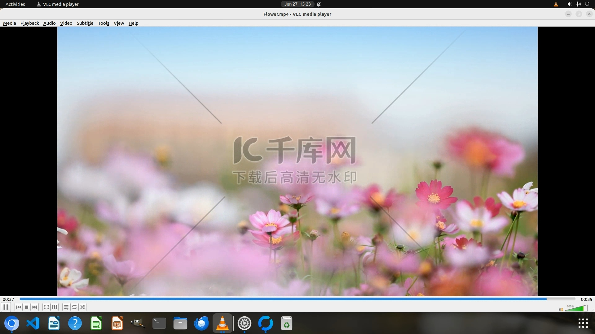595x334 pixels.
Task: Pause the video playback
Action: coord(6,307)
